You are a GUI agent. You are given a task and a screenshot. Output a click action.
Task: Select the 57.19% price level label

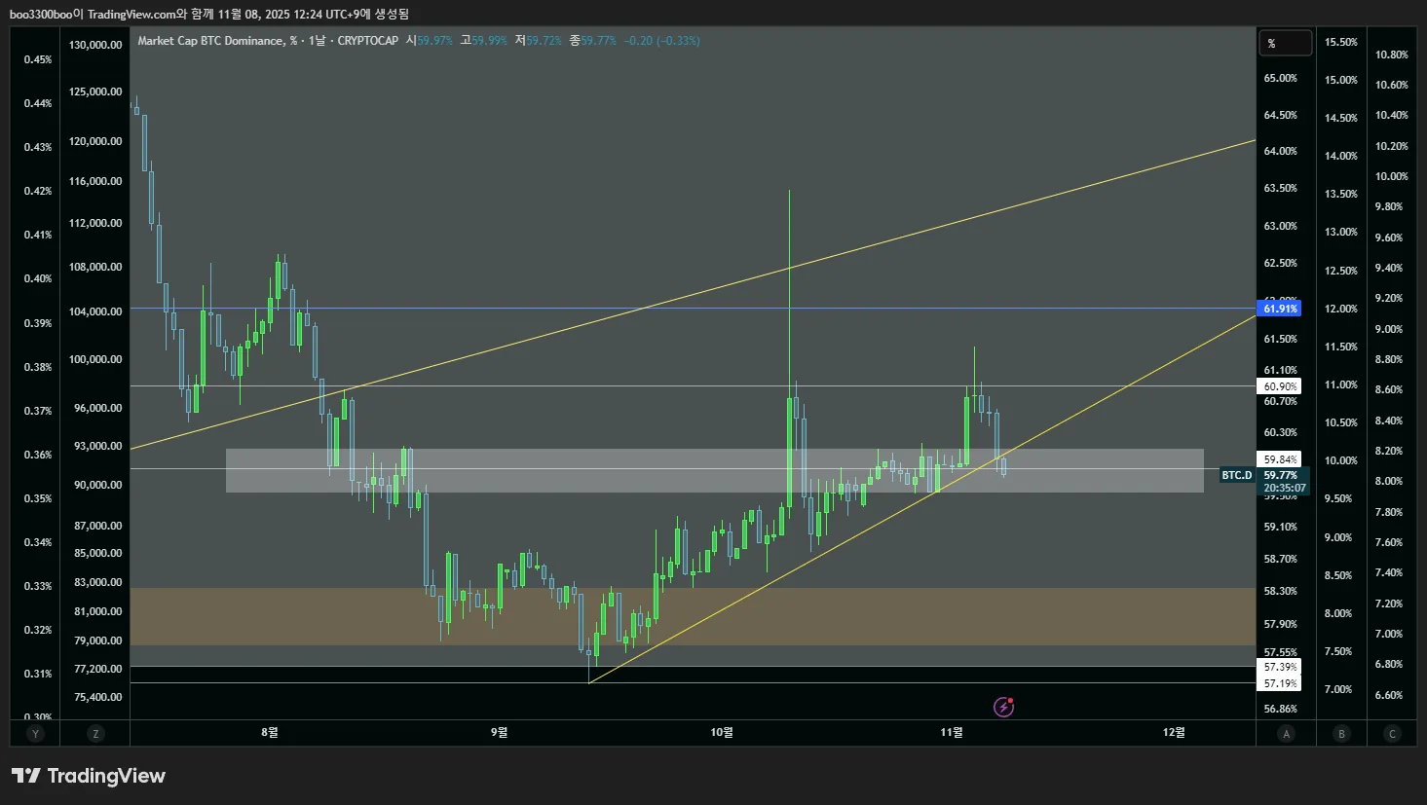point(1280,683)
